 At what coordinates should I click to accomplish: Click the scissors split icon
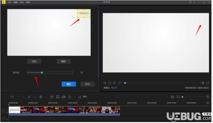(x=35, y=97)
